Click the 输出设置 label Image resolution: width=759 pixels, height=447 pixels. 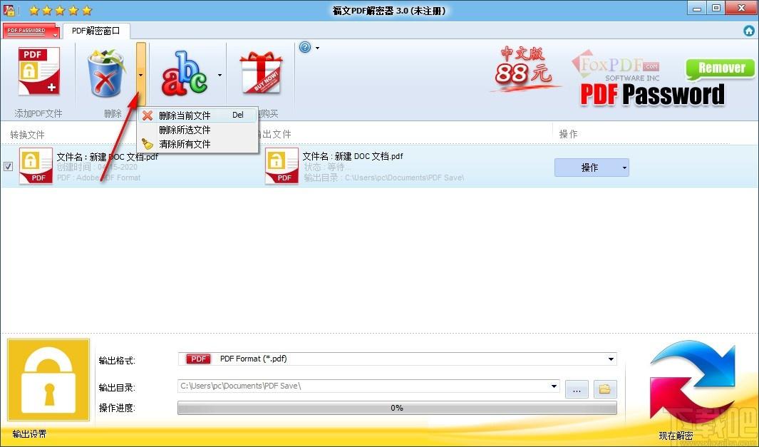(29, 434)
